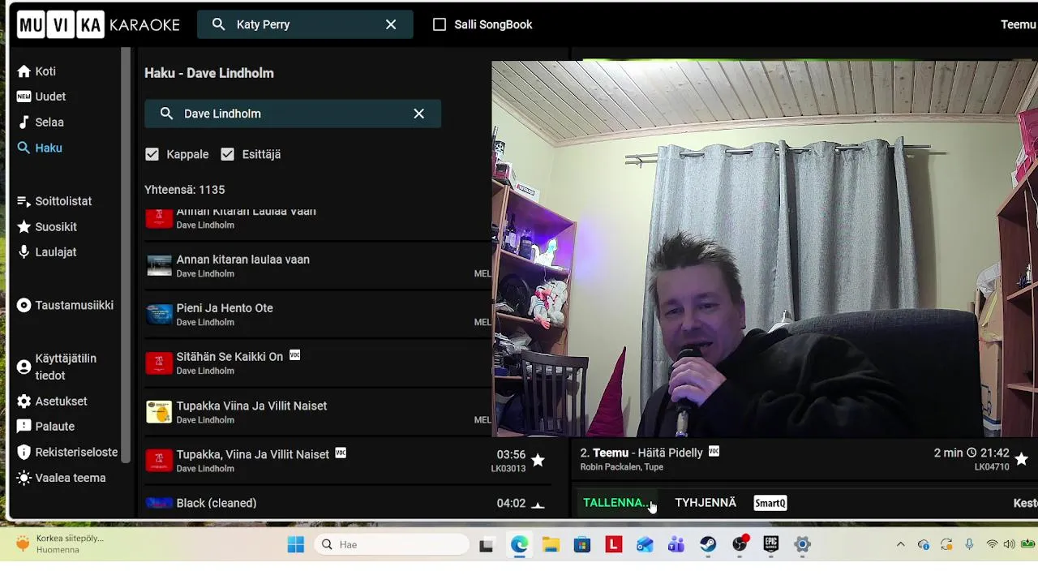This screenshot has width=1038, height=584.
Task: Select the Black (cleaned) song row
Action: point(347,503)
